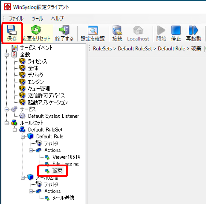
Task: Collapse the 全般 tree node
Action: [6, 55]
